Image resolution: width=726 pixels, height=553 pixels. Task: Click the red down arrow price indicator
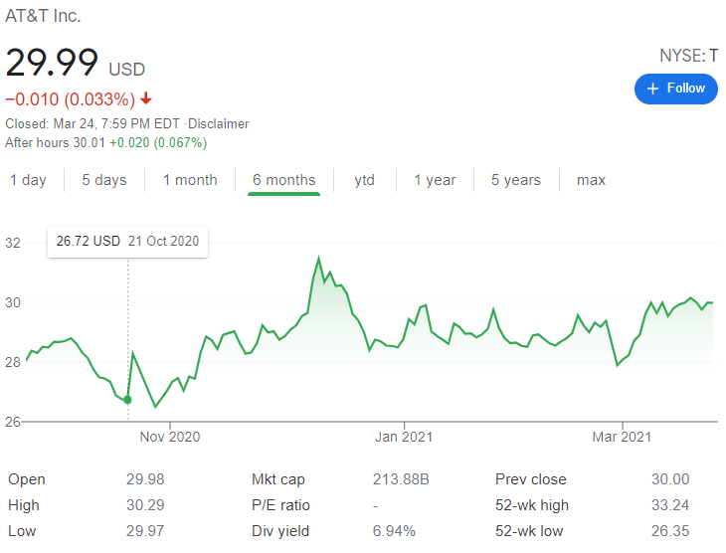point(146,98)
